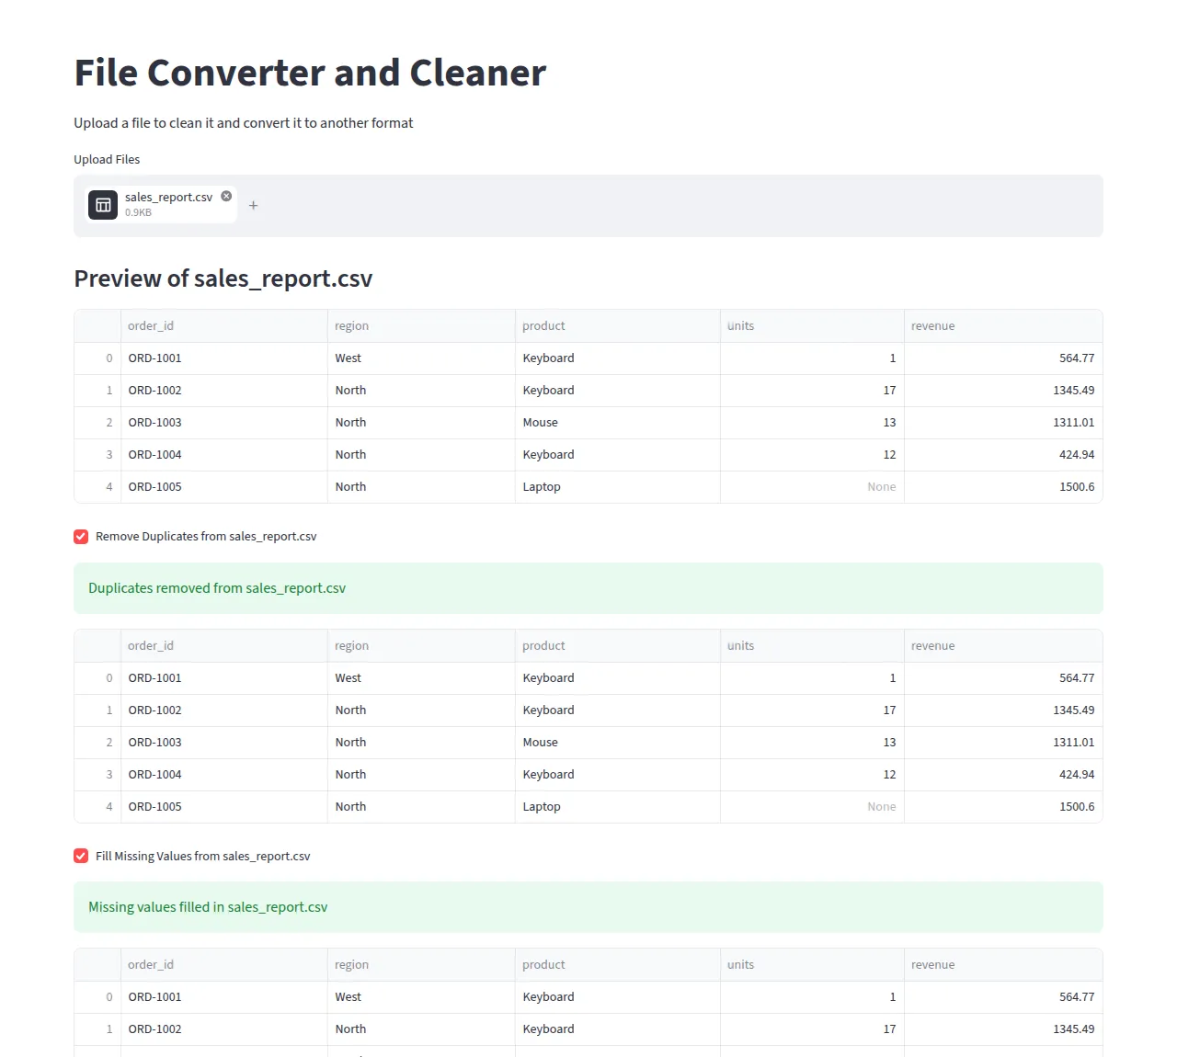Sort preview table by region column header
Image resolution: width=1177 pixels, height=1057 pixels.
[421, 326]
